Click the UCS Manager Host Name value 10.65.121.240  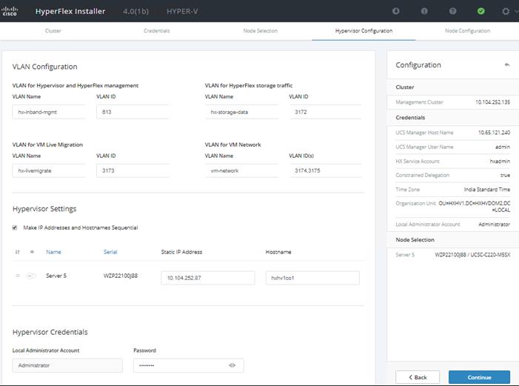point(494,133)
